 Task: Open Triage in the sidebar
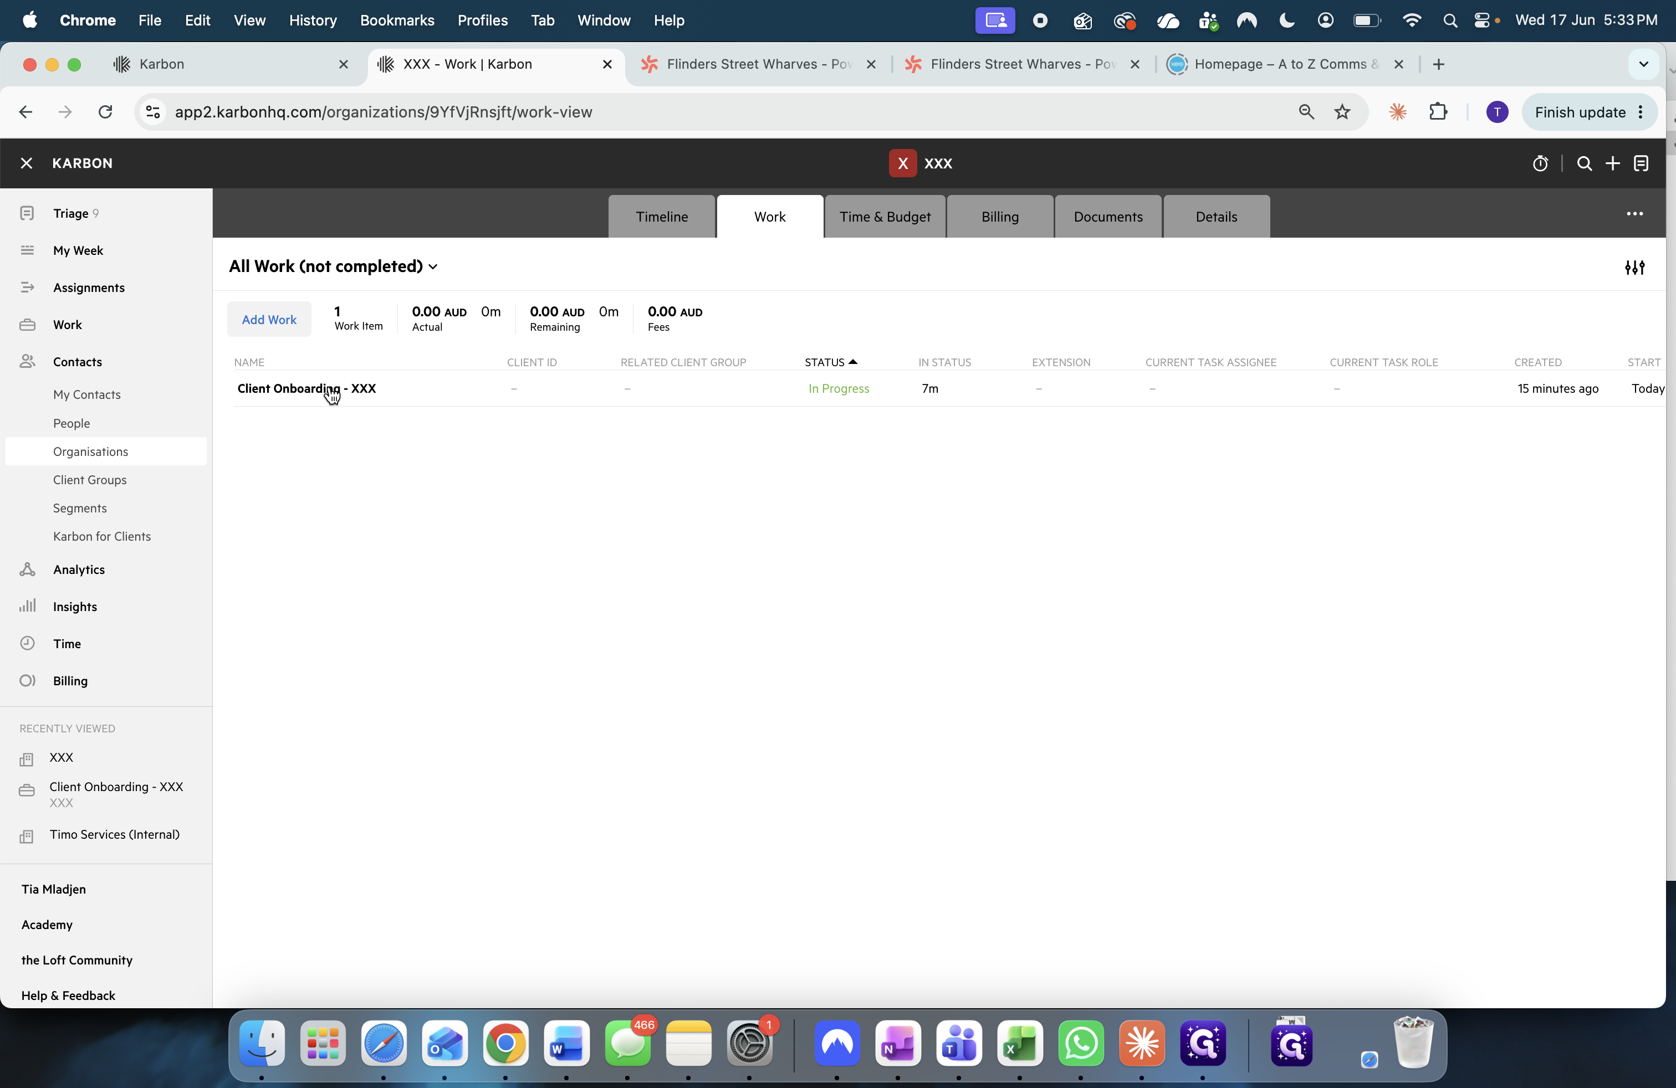point(70,213)
